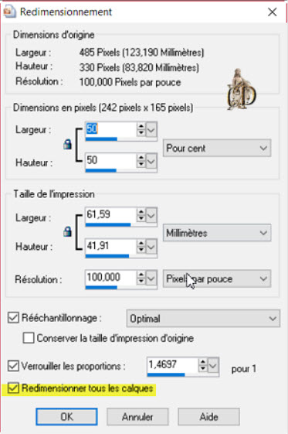Image resolution: width=288 pixels, height=434 pixels.
Task: Enable Conserver la taille d'impression d'origine
Action: 29,338
